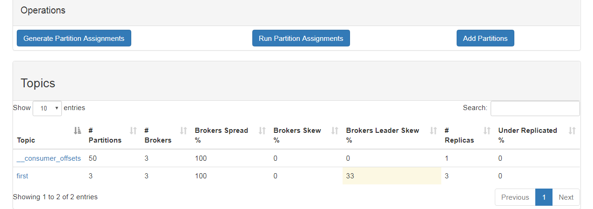Toggle sorting on Brokers Spread % icon

pos(262,131)
